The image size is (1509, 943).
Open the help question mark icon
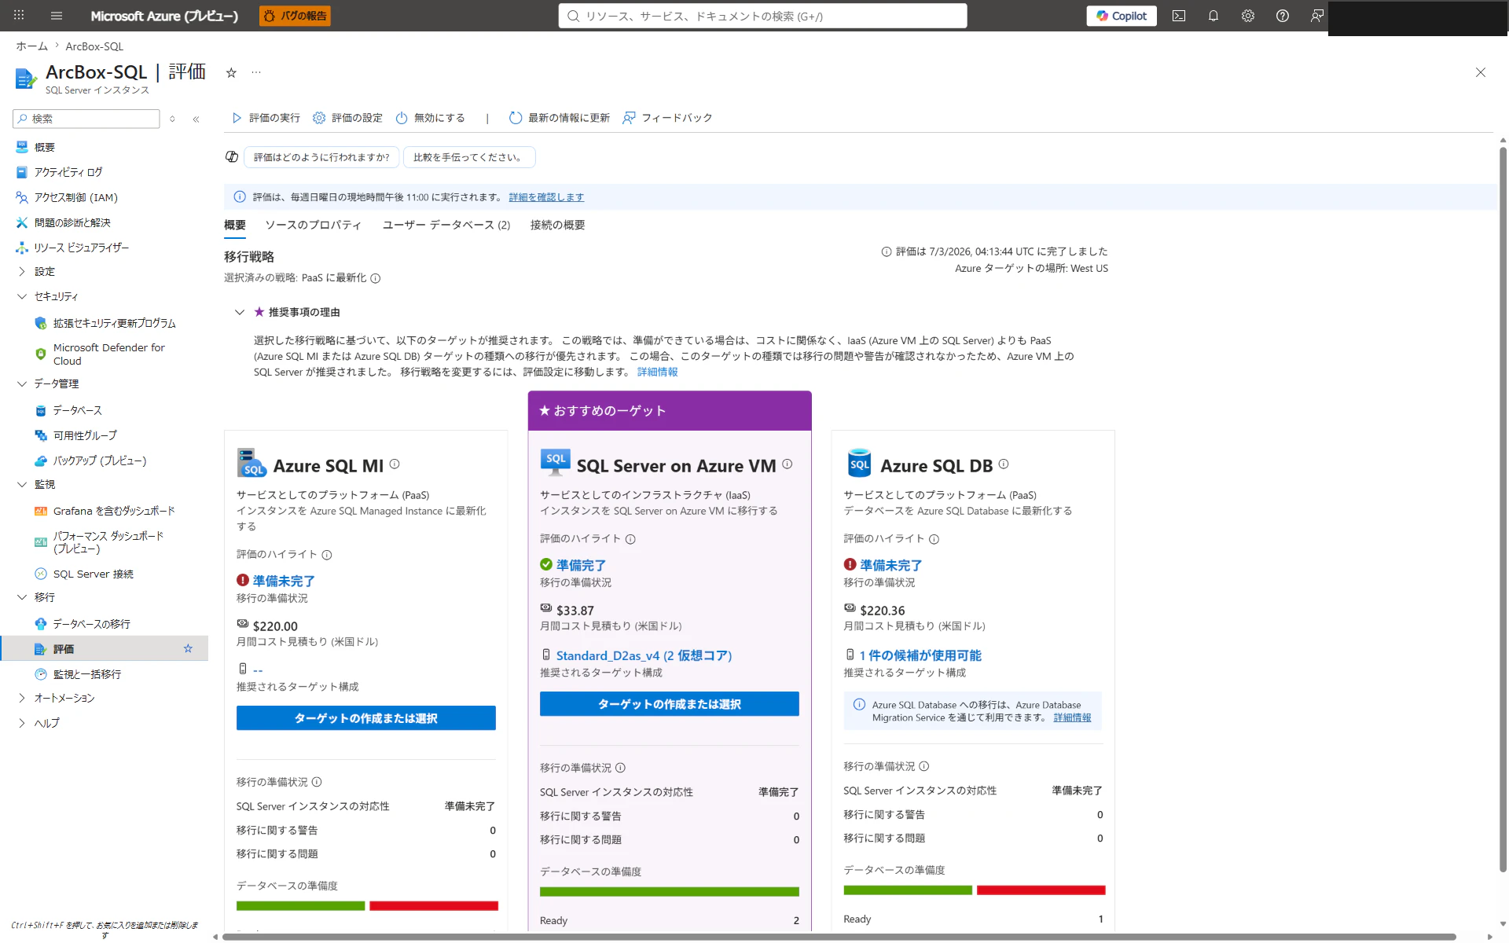(1283, 16)
